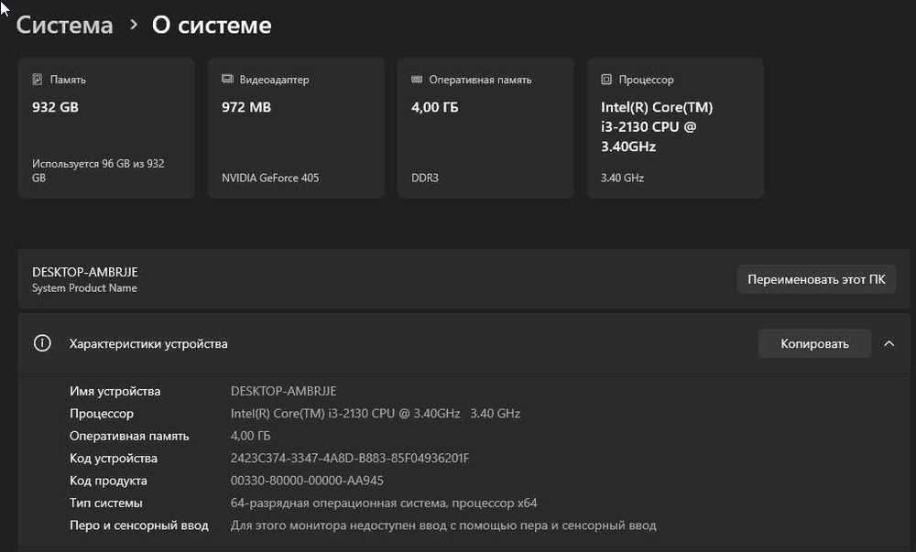Click the breadcrumb arrow after Система
Viewport: 916px width, 552px height.
tap(133, 25)
